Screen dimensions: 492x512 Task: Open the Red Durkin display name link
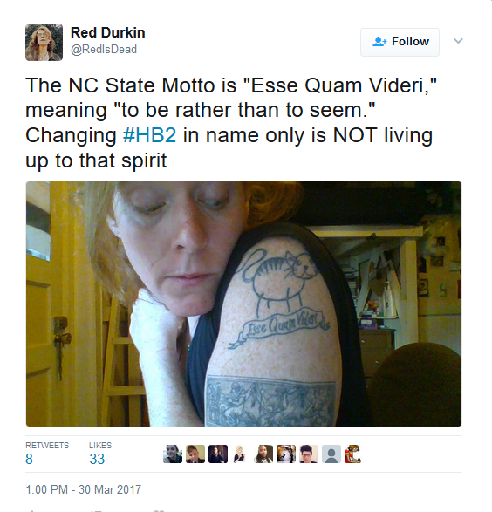[x=108, y=32]
